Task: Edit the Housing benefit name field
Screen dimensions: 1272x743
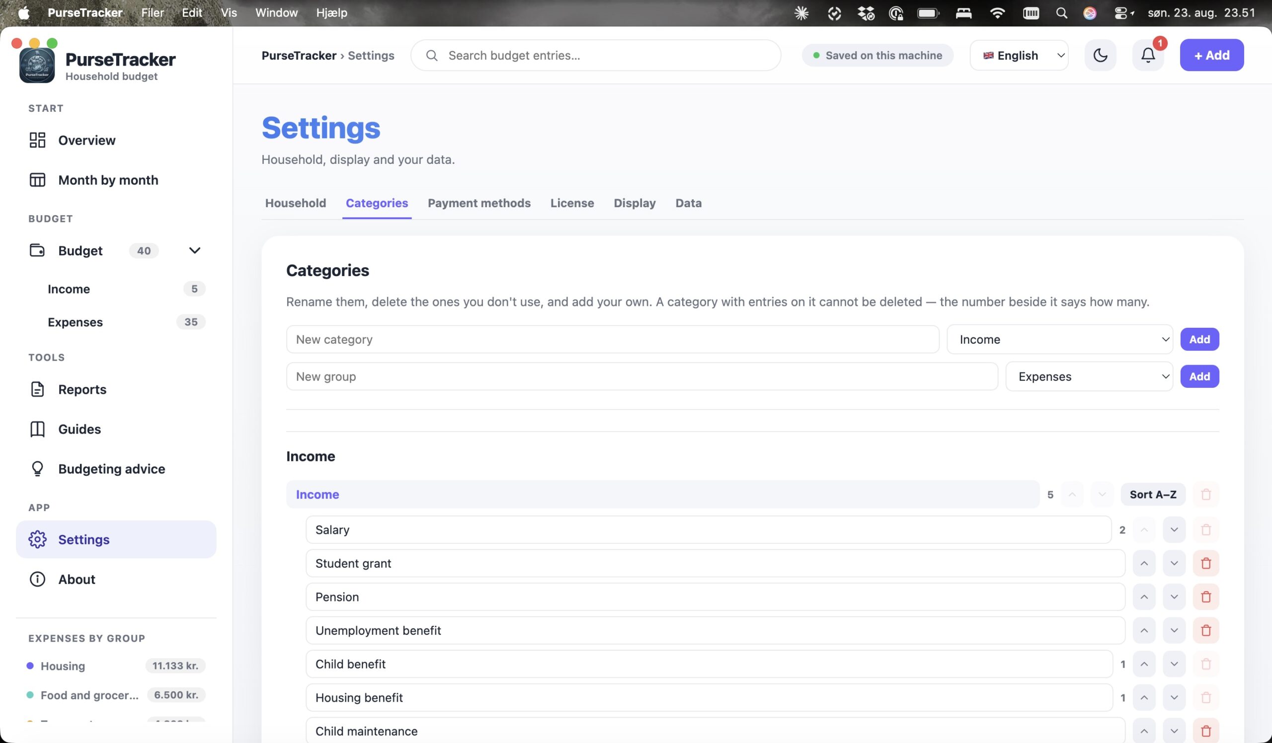Action: pos(709,698)
